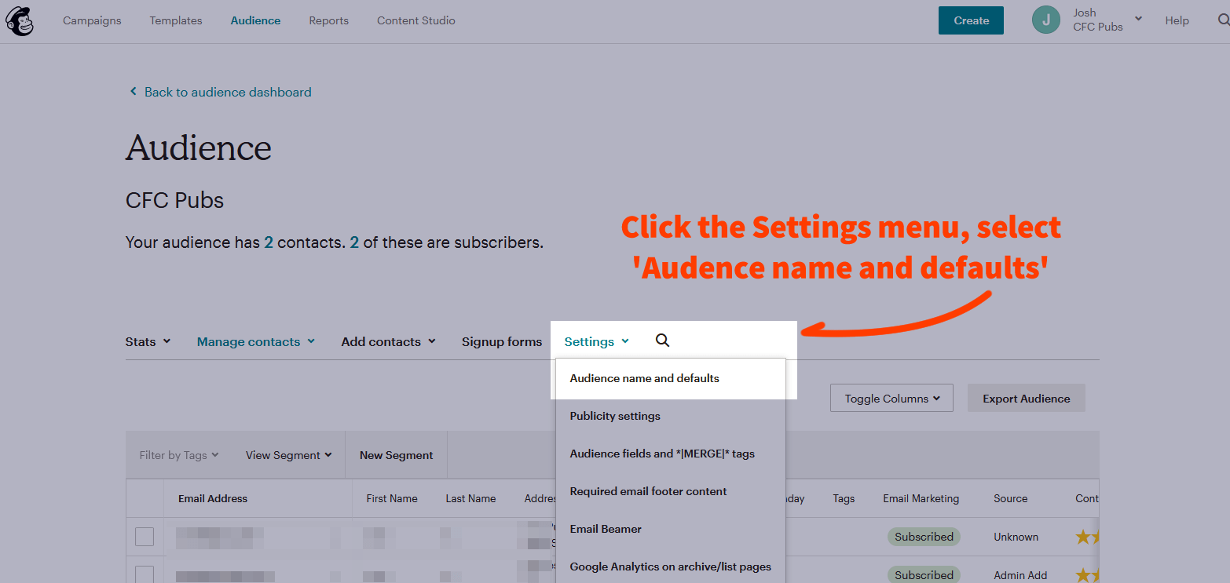
Task: Click the Email Address column header
Action: tap(214, 498)
